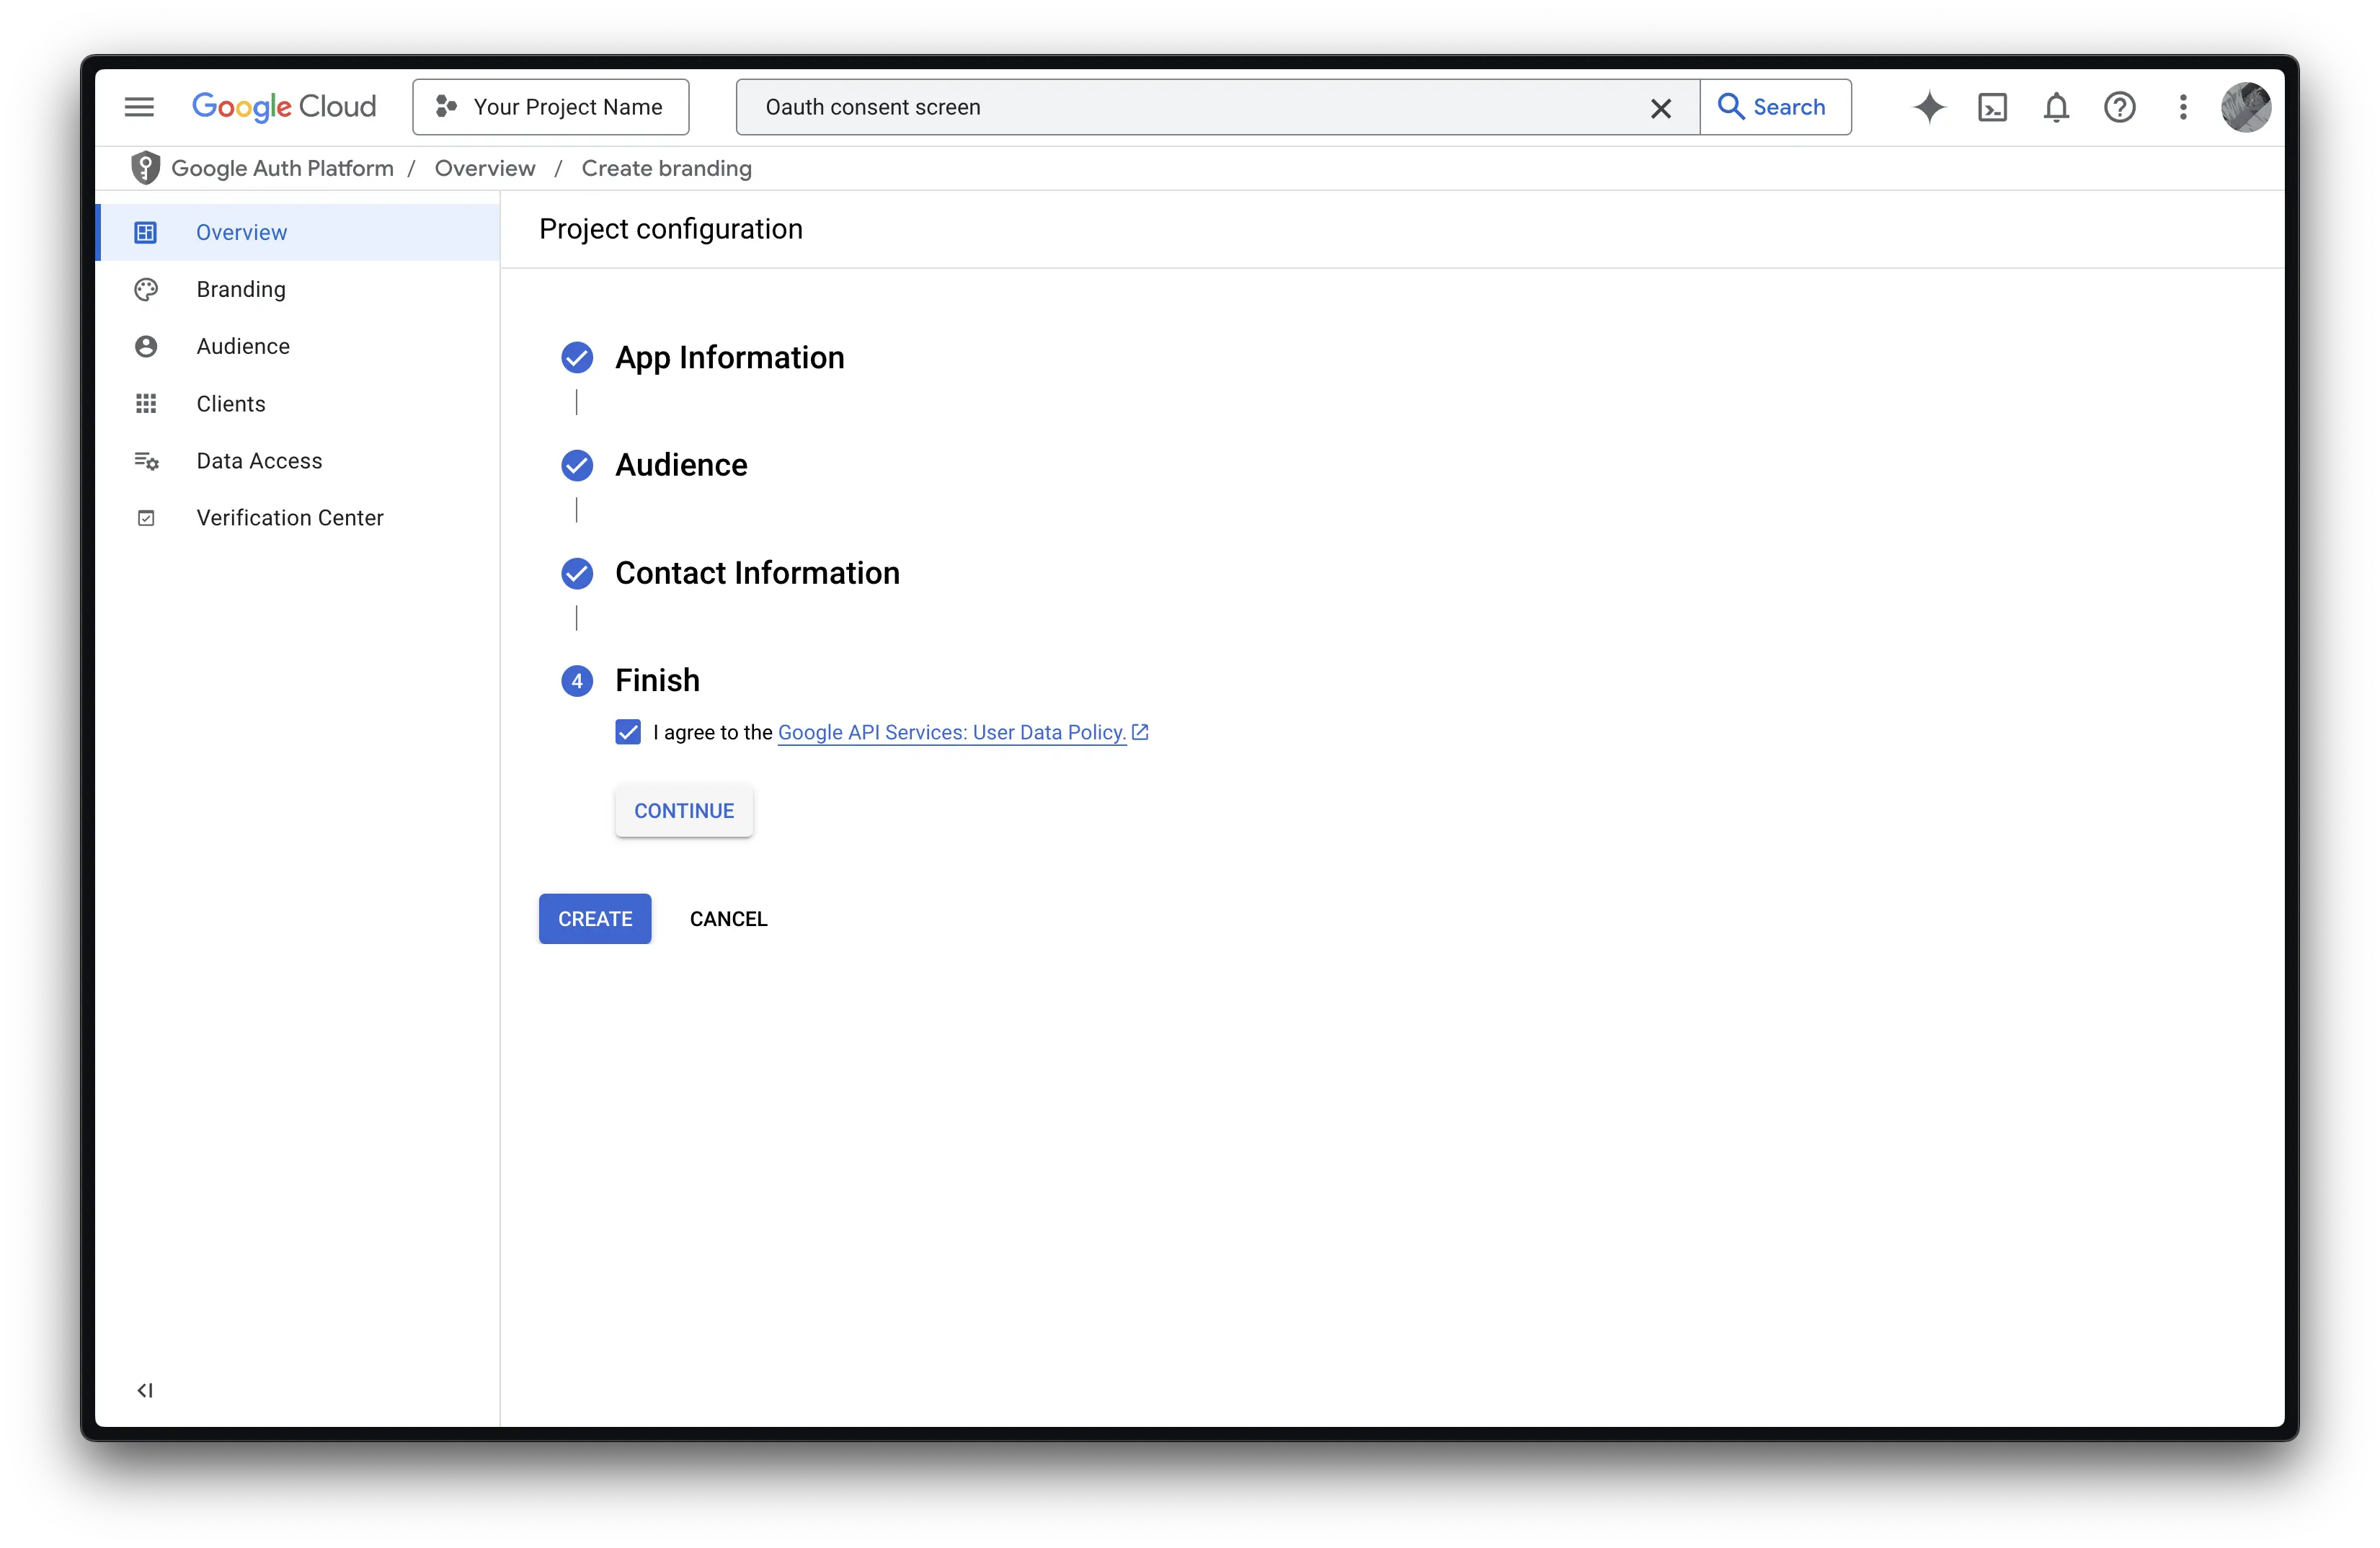Click the Data Access settings-list icon
The height and width of the screenshot is (1548, 2380).
pos(146,461)
